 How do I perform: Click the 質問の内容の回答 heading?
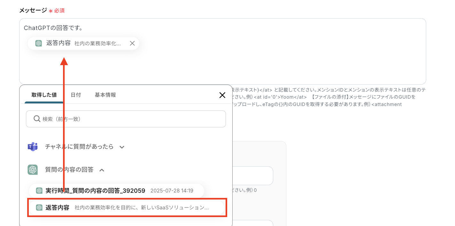(69, 170)
